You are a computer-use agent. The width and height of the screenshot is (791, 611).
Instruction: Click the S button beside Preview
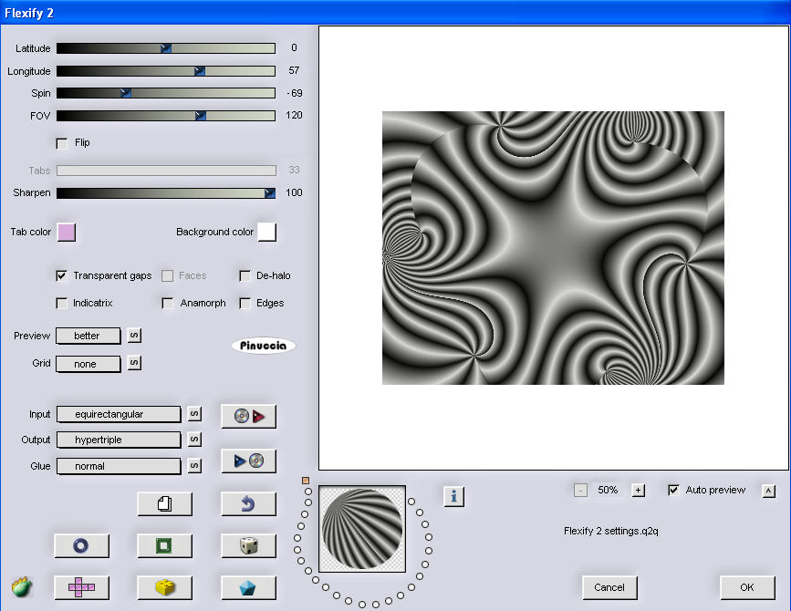coord(134,336)
